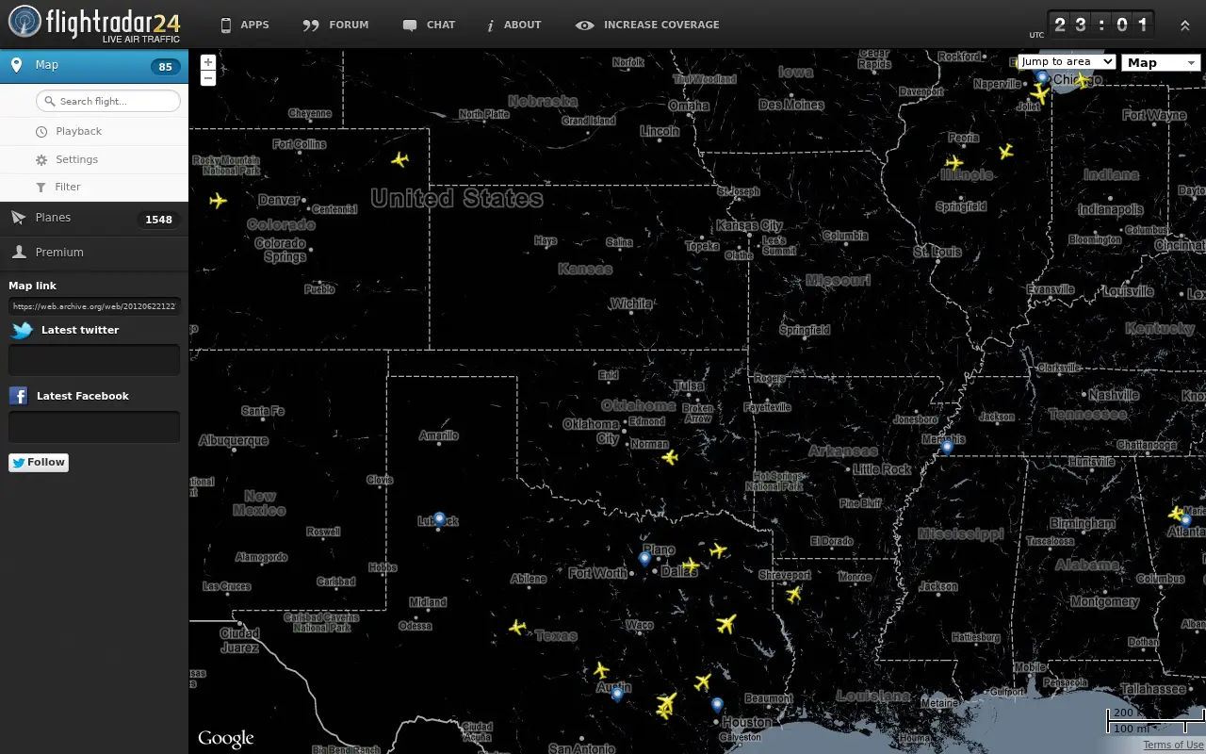Zoom in on the map
Viewport: 1206px width, 754px height.
tap(208, 62)
